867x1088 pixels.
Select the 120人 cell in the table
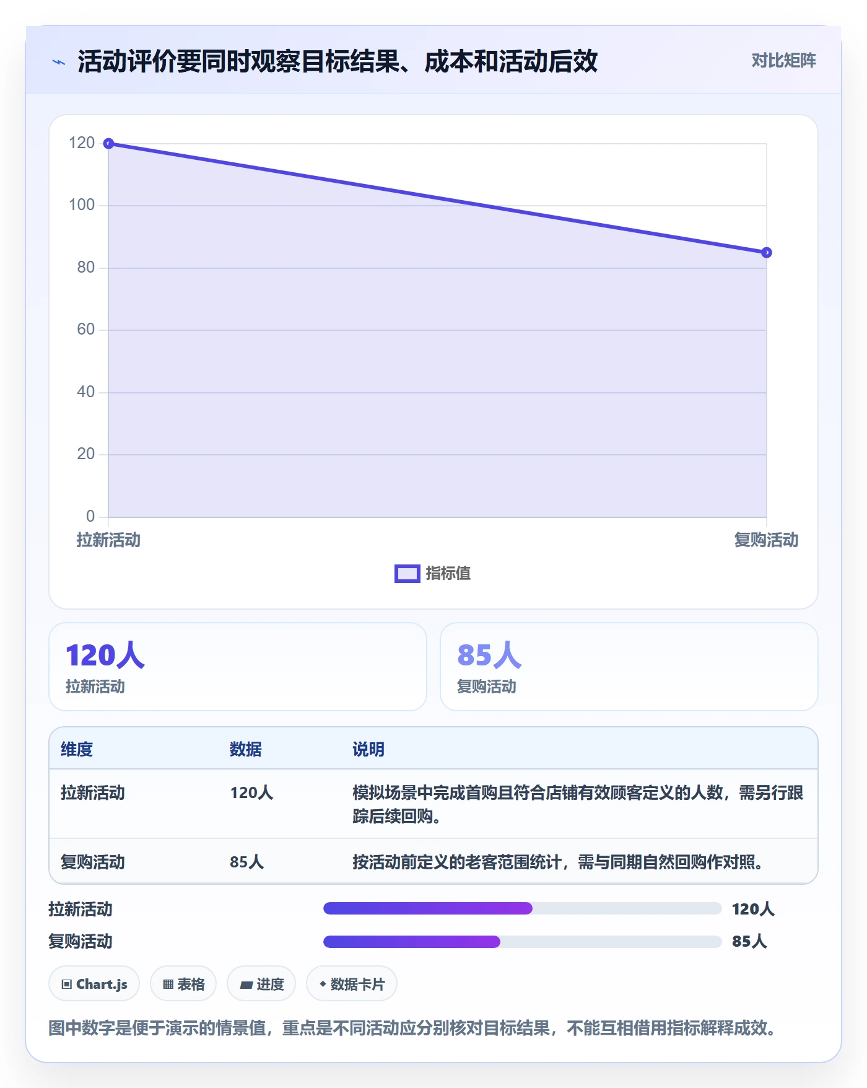tap(251, 793)
